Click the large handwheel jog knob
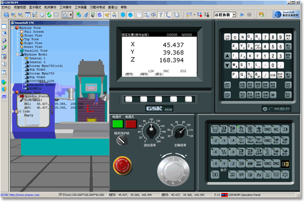Image resolution: width=306 pixels, height=204 pixels. (173, 169)
